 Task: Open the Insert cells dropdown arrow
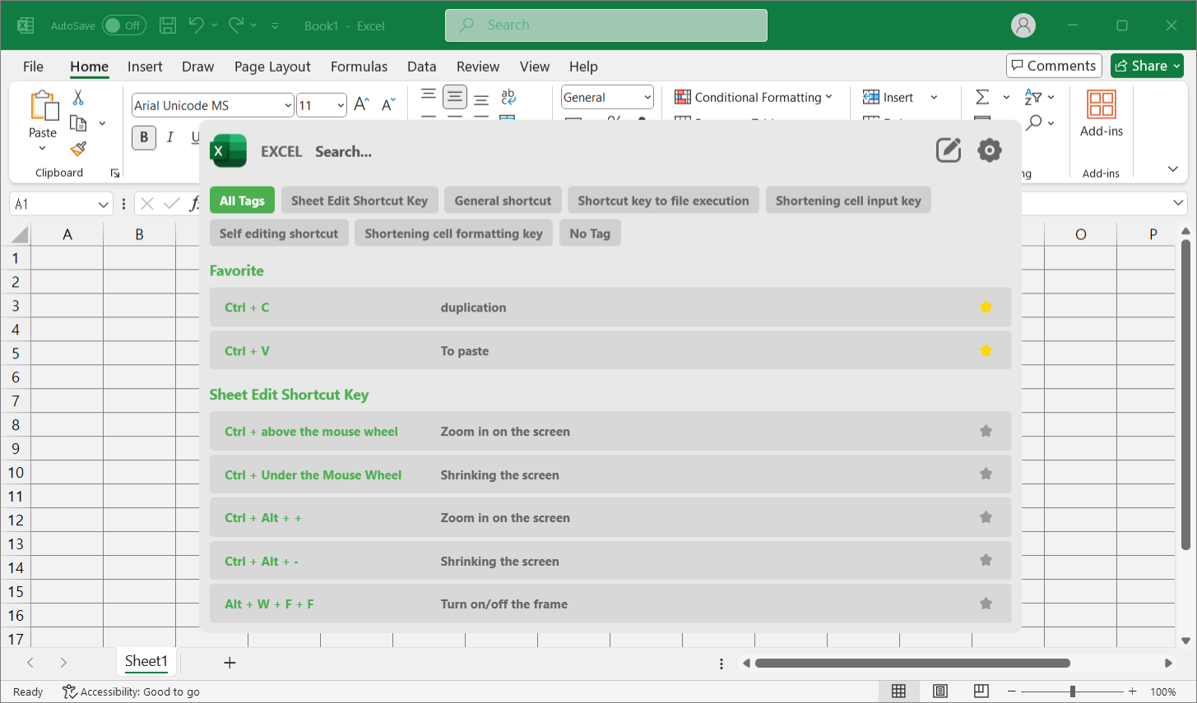point(934,97)
